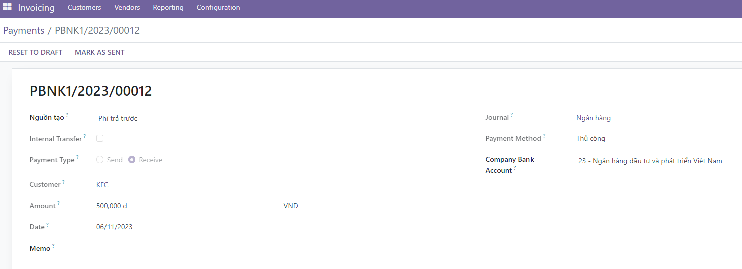Show help tooltip for Amount
Viewport: 742px width, 269px height.
(x=58, y=203)
